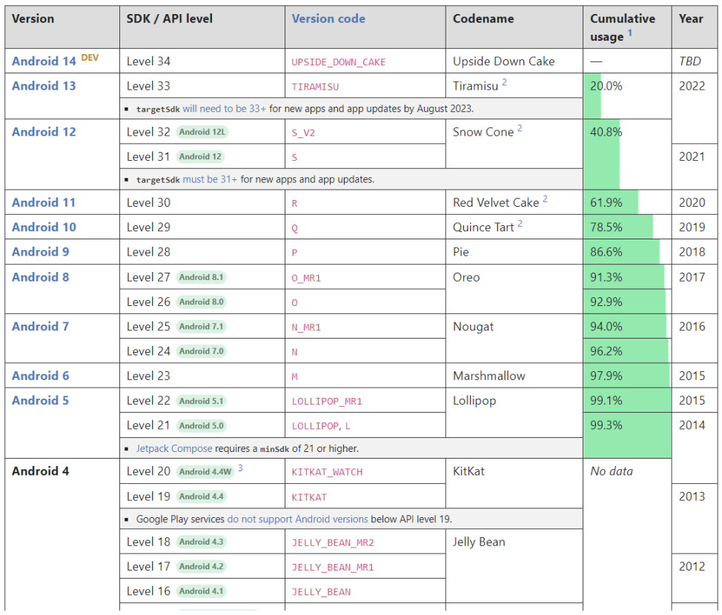Viewport: 722px width, 615px height.
Task: Open the Android 9 version link
Action: pyautogui.click(x=41, y=252)
